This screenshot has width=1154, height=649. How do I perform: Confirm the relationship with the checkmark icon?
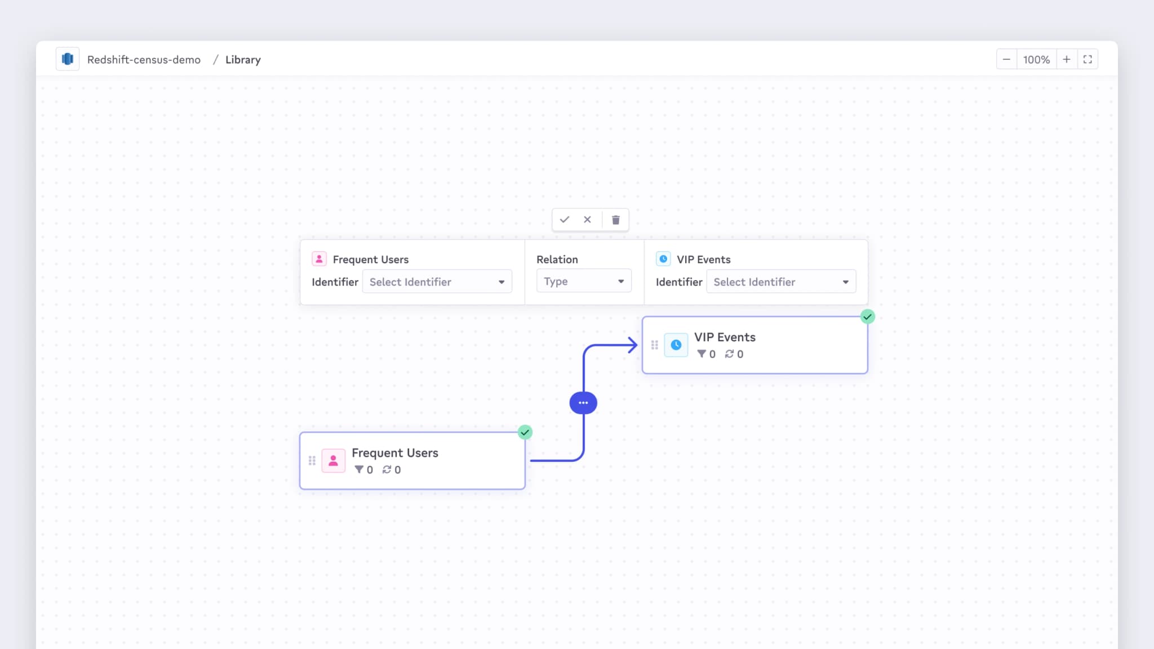click(565, 220)
